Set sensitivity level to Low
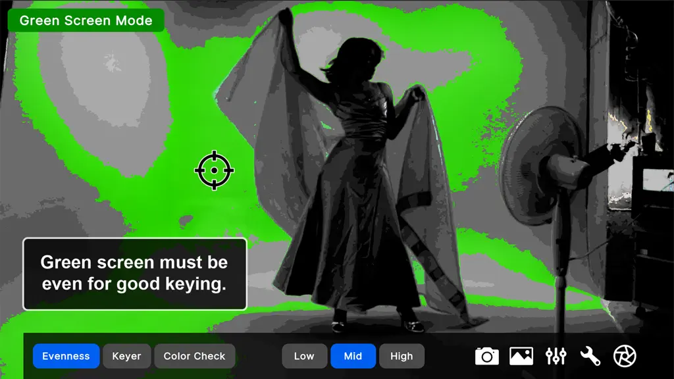Screen dimensions: 674x379 [304, 356]
